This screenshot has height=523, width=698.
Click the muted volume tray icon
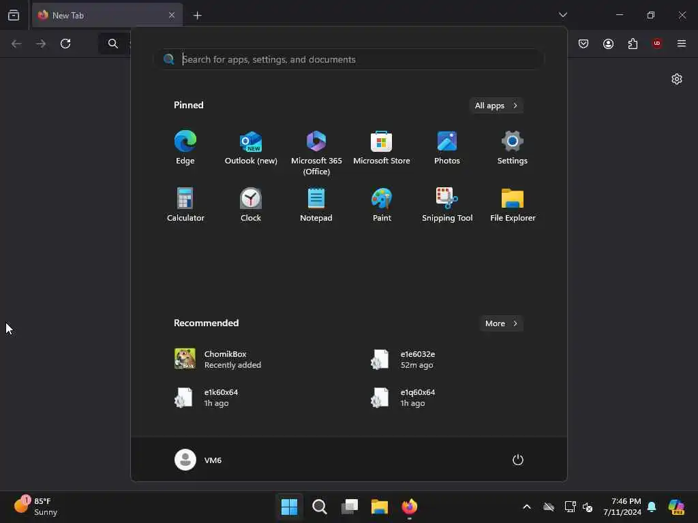[x=588, y=507]
